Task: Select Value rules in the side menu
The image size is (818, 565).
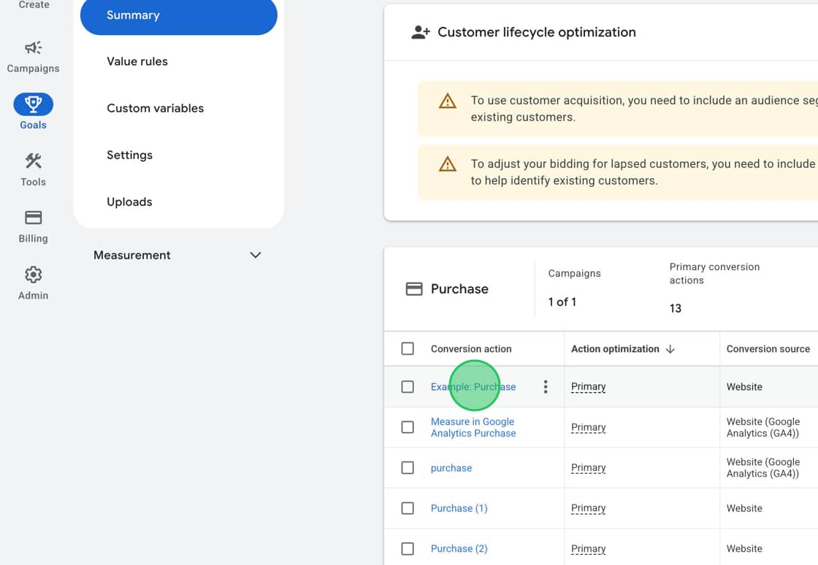Action: pos(137,61)
